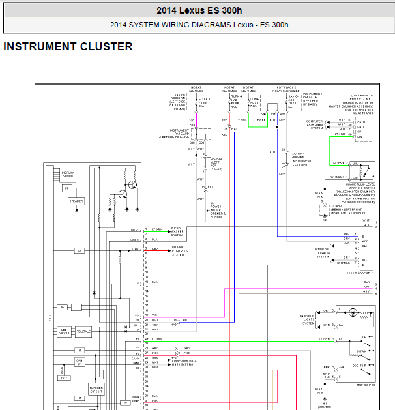Screen dimensions: 395x410
Task: Click the 'CLOCK ASSEMBLY' label
Action: tap(360, 273)
